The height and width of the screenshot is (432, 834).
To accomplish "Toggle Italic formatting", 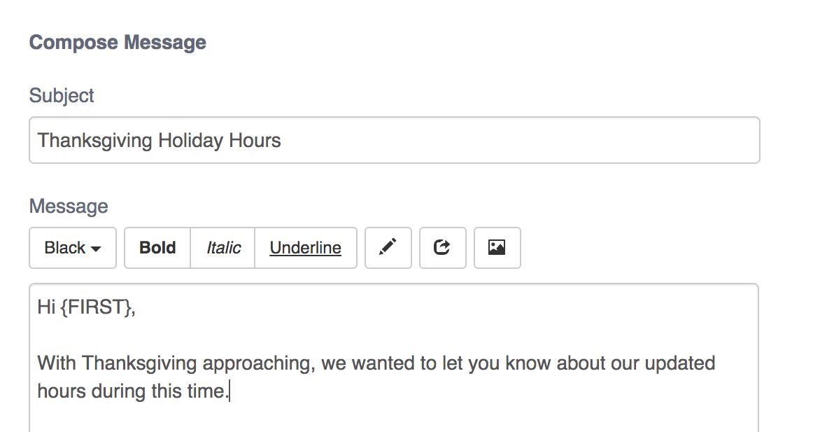I will [x=222, y=247].
